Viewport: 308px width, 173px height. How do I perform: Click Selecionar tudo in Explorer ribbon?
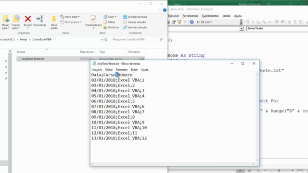(x=135, y=17)
